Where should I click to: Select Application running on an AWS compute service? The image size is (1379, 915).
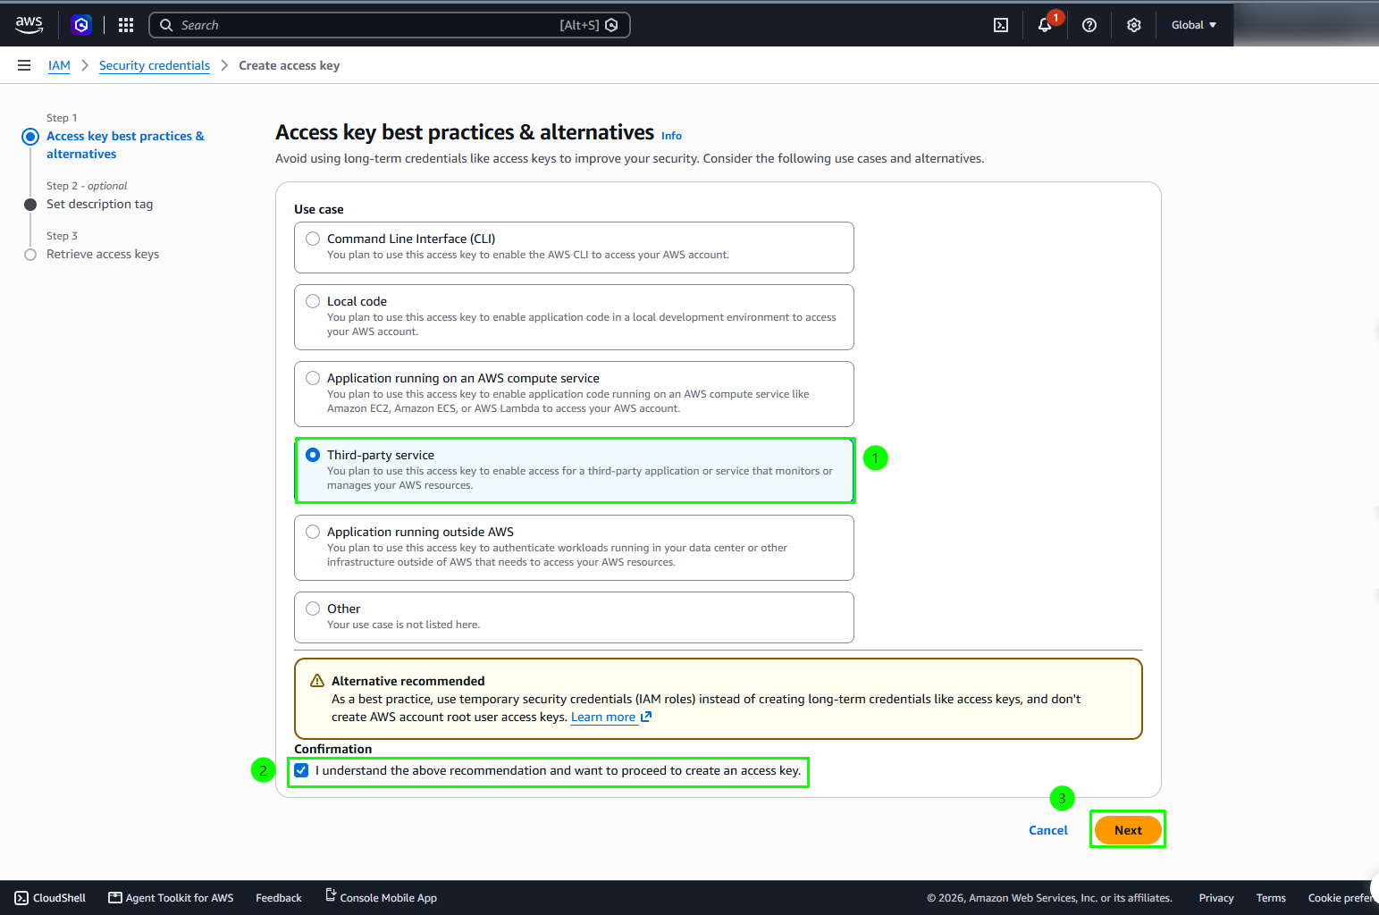(x=313, y=378)
